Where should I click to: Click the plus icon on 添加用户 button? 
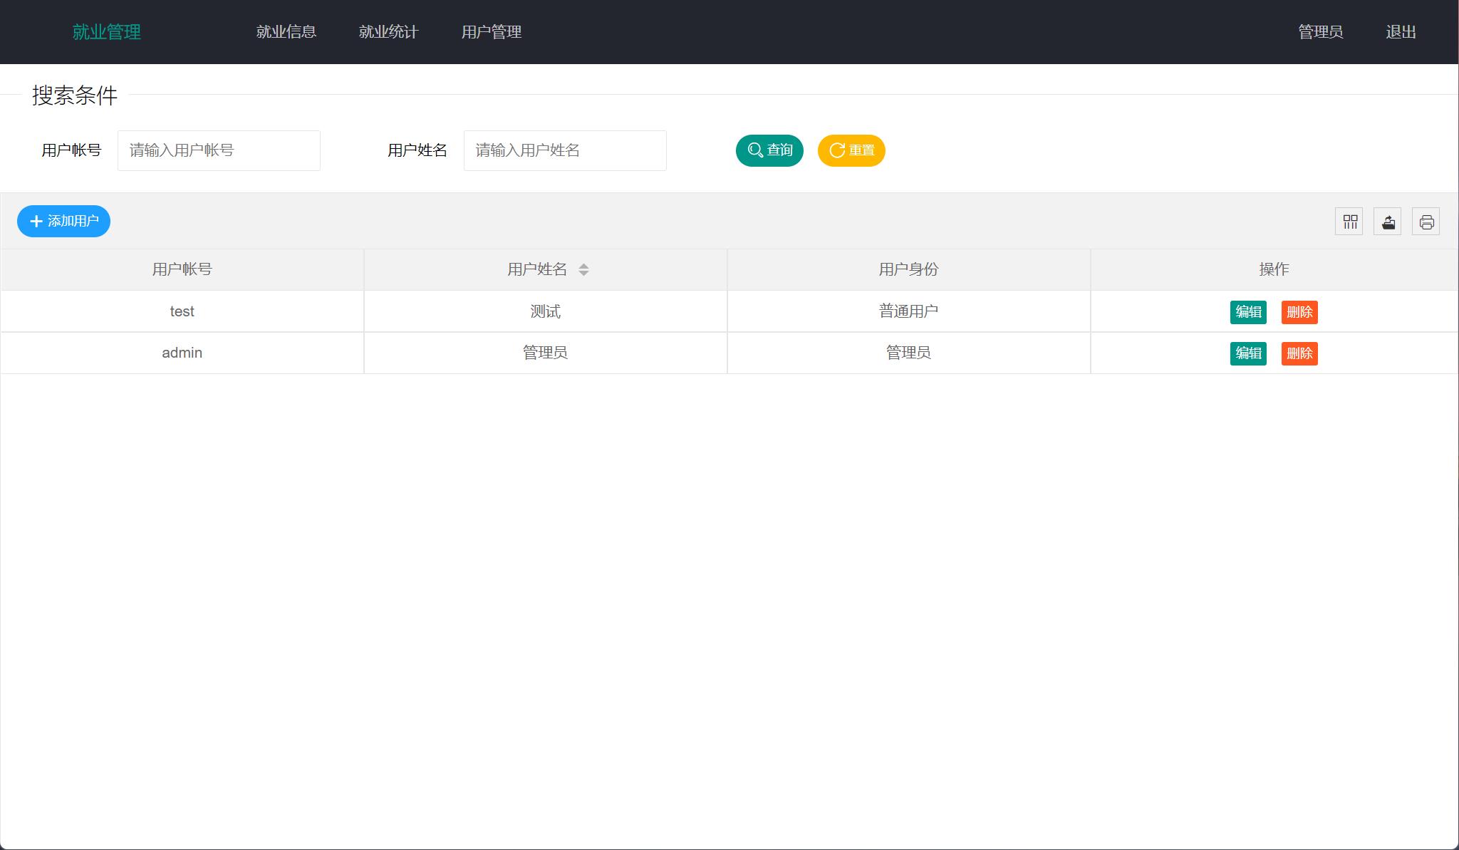click(36, 221)
